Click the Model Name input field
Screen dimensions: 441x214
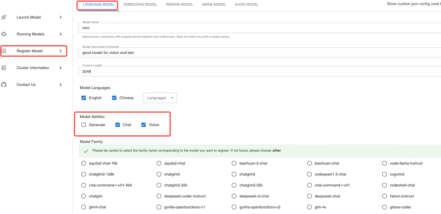pyautogui.click(x=258, y=28)
